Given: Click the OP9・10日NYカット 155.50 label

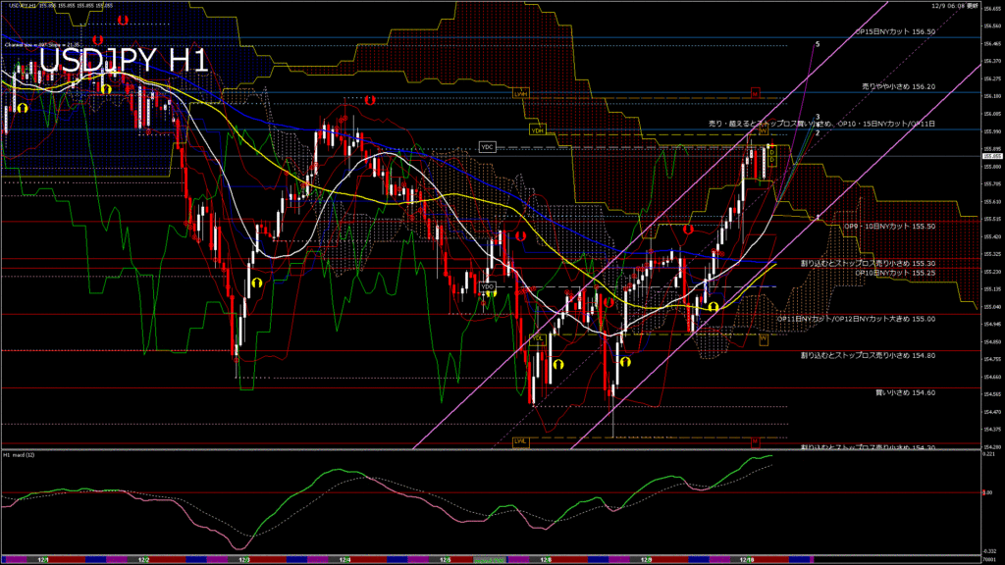Looking at the screenshot, I should tap(889, 226).
